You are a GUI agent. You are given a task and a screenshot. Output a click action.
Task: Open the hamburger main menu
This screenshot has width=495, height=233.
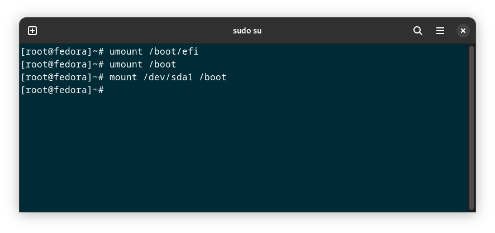[440, 31]
